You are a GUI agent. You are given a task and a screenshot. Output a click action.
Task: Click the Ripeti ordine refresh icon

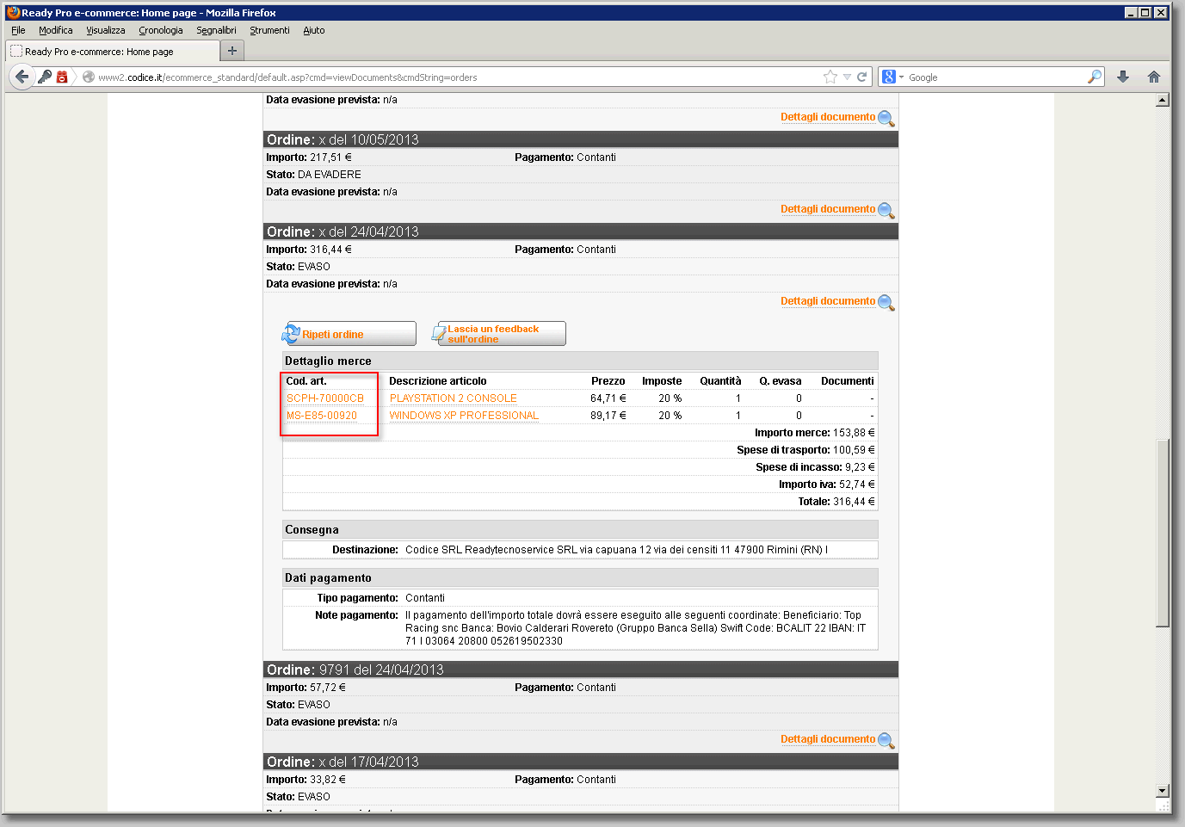point(291,334)
